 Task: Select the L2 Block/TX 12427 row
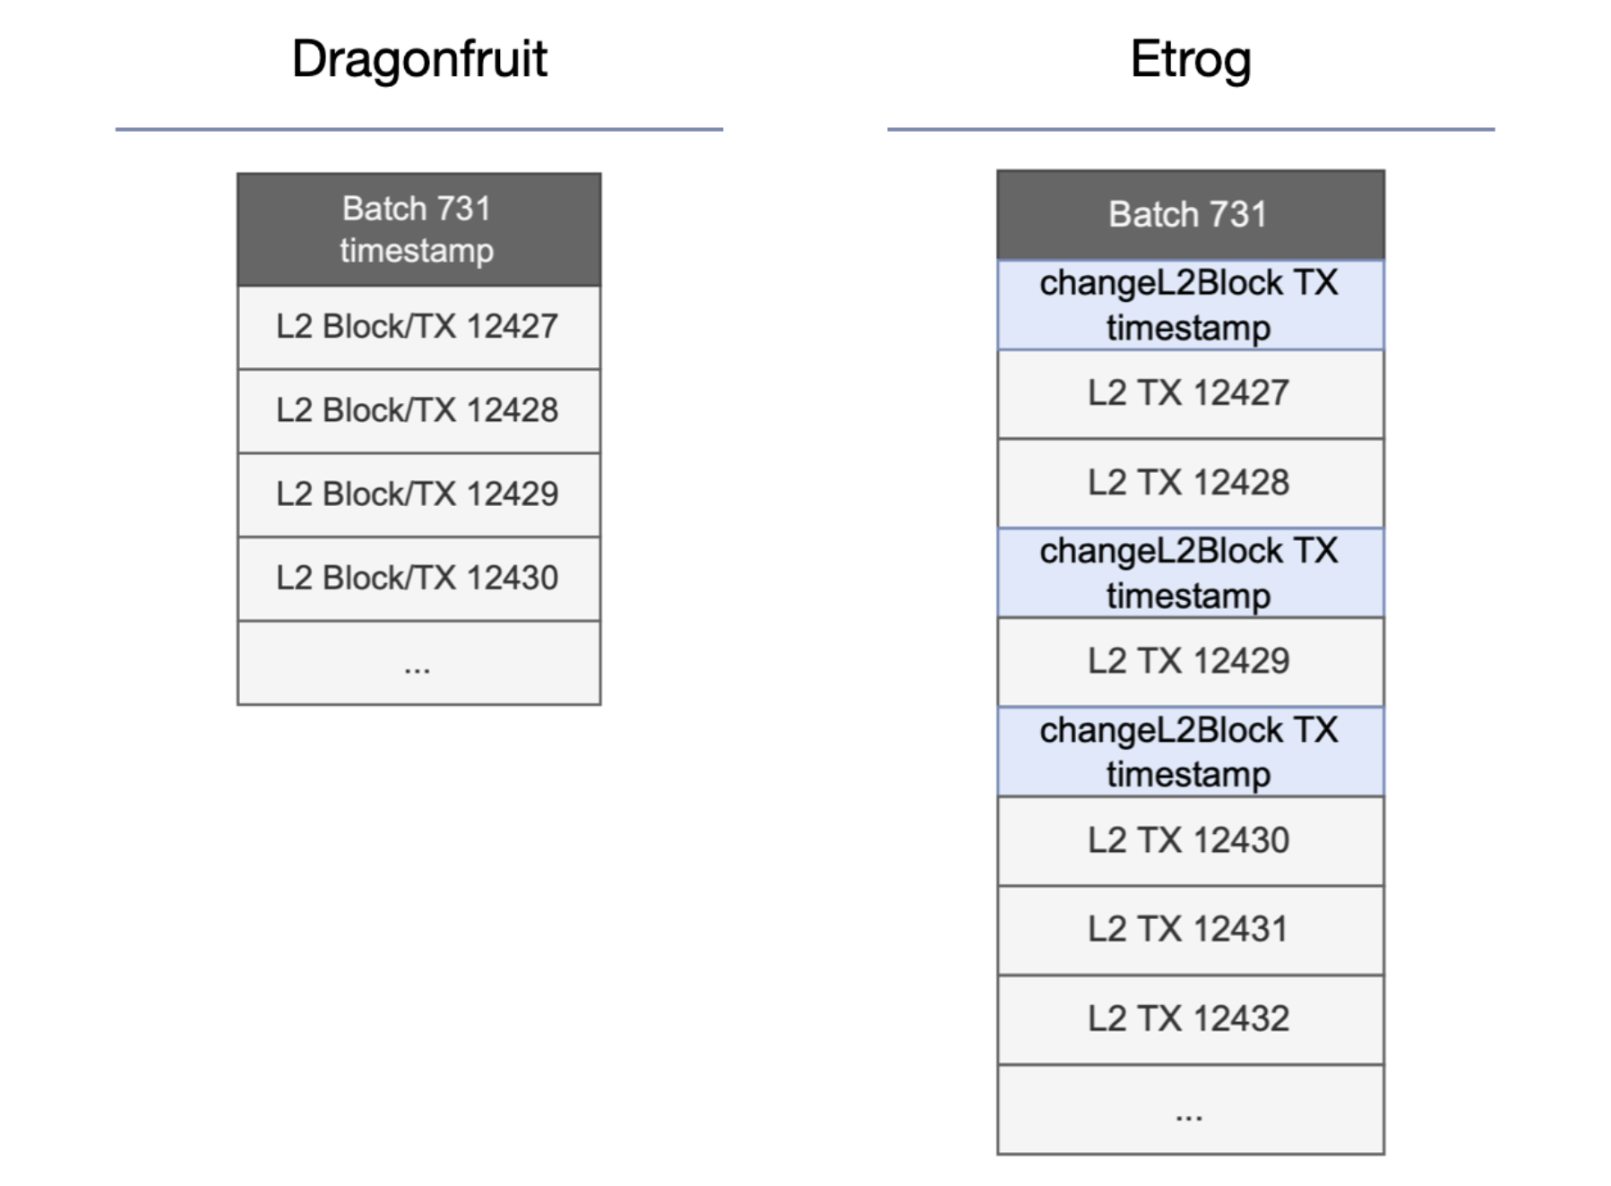[418, 327]
